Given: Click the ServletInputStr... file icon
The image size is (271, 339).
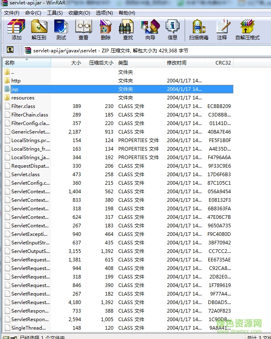Looking at the screenshot, I should [x=8, y=242].
